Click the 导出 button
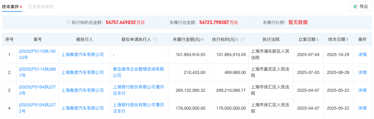 361,6
